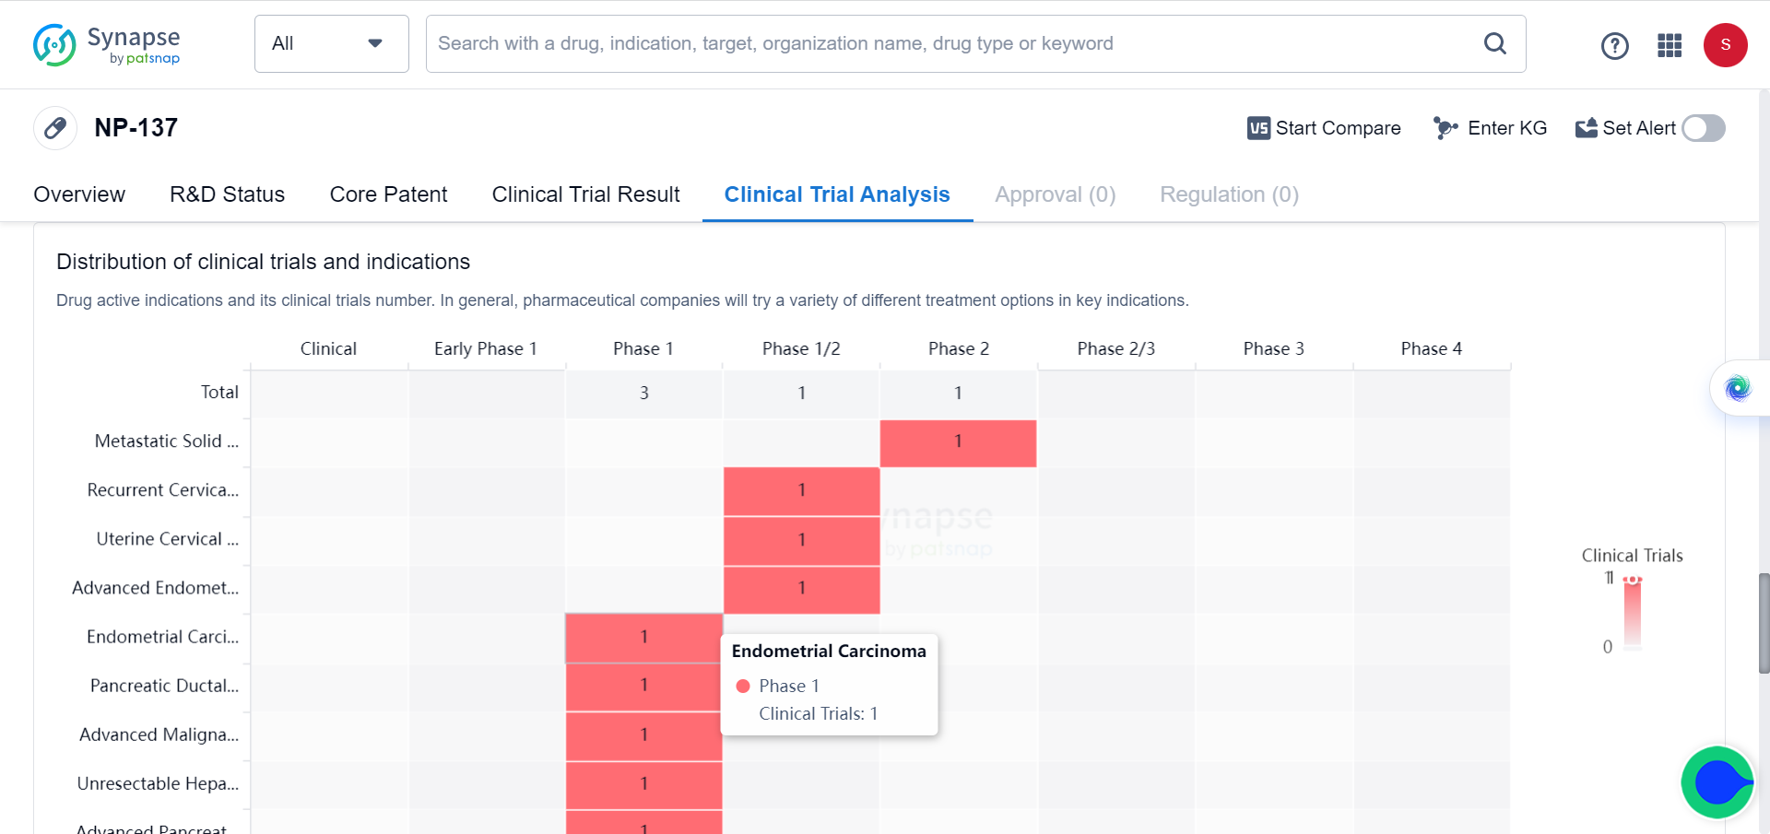This screenshot has height=834, width=1770.
Task: Switch to the Core Patent tab
Action: 388,194
